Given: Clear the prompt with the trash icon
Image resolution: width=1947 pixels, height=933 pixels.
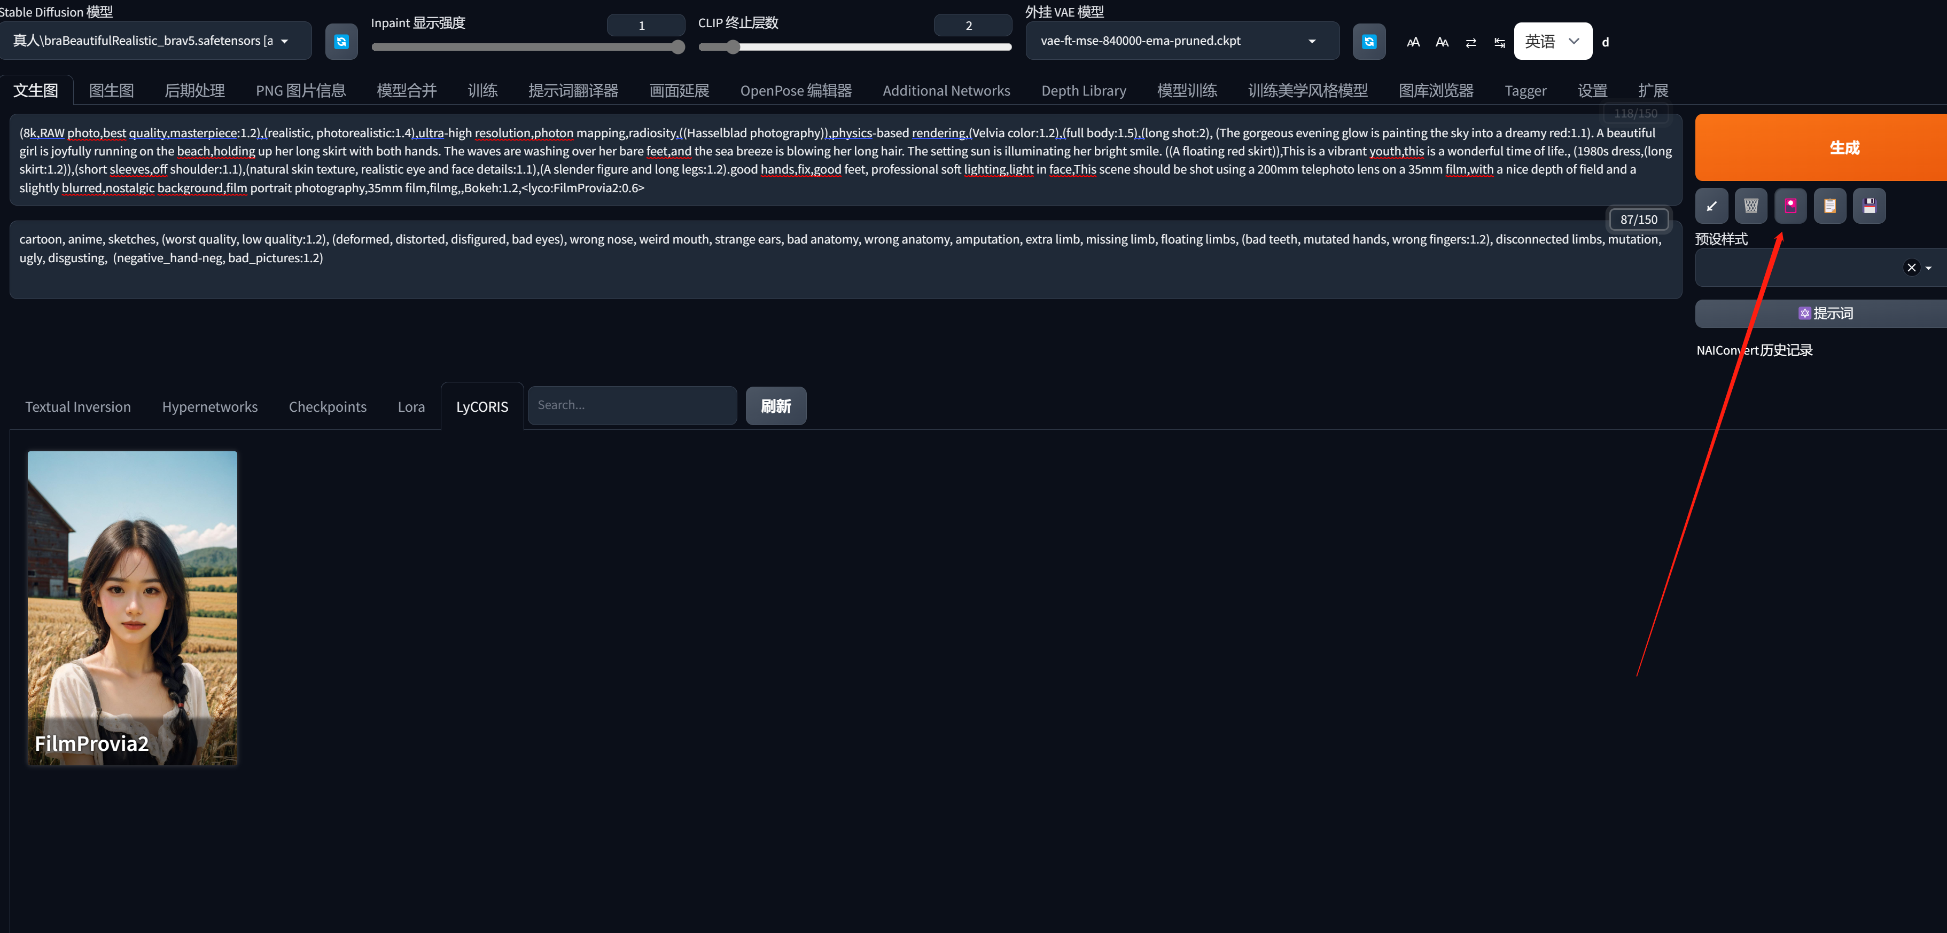Looking at the screenshot, I should point(1750,206).
